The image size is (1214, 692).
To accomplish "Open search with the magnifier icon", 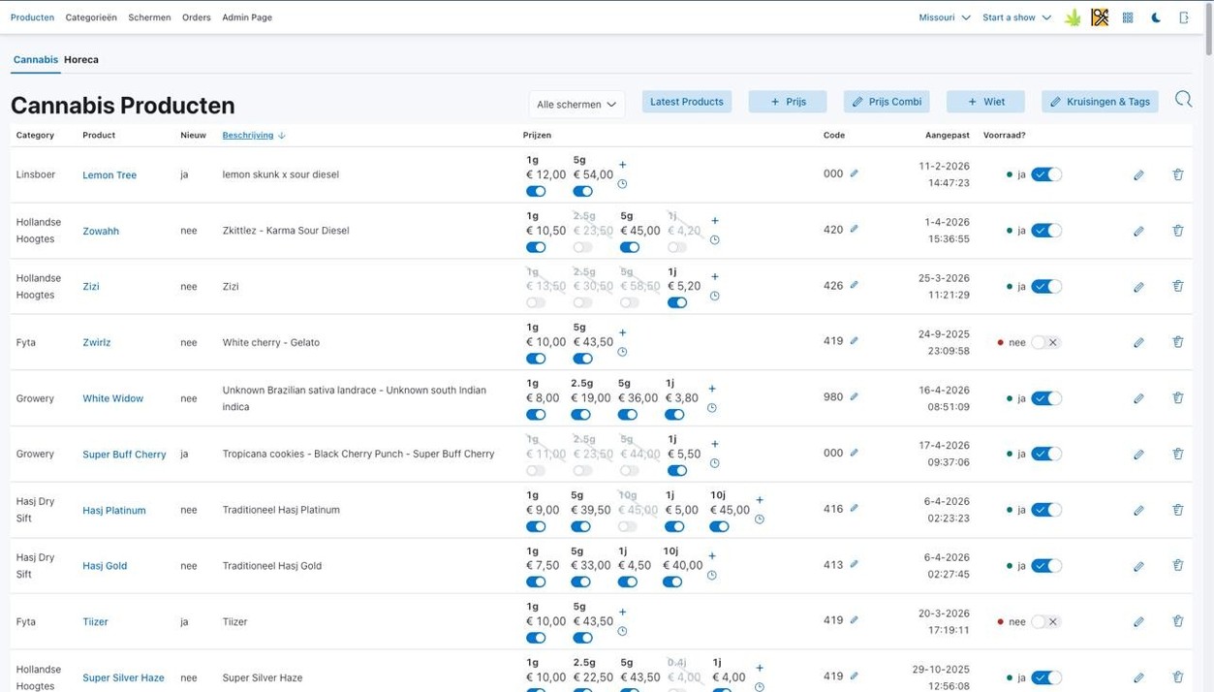I will pyautogui.click(x=1183, y=99).
